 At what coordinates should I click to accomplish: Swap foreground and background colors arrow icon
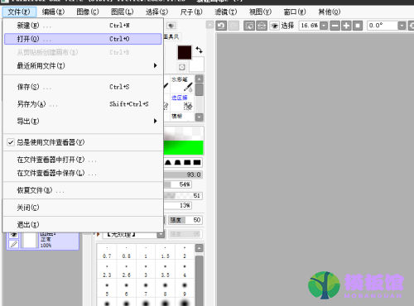(199, 50)
